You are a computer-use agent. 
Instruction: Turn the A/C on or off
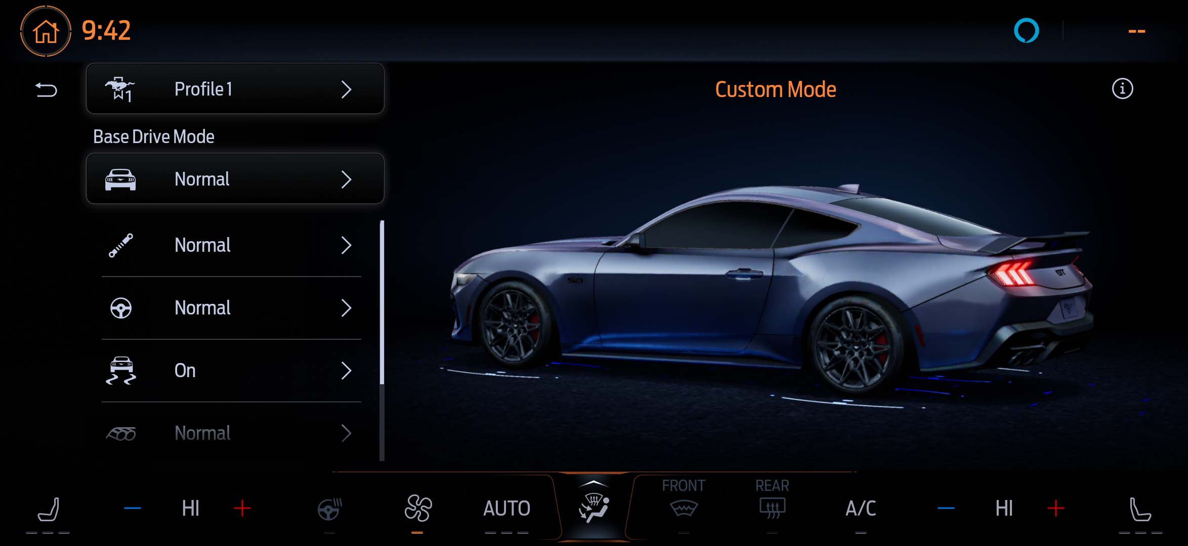pos(861,509)
